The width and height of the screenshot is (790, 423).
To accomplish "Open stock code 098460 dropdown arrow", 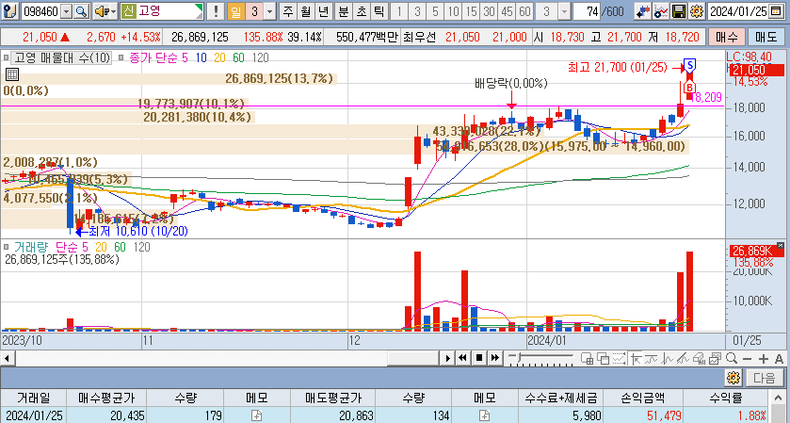I will 66,11.
